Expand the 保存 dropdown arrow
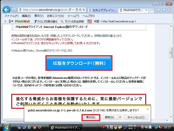Viewport: 174px width, 131px height. coord(120,117)
